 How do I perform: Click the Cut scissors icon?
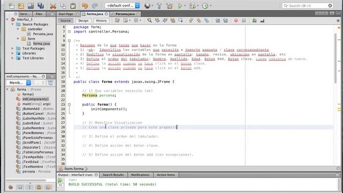[53, 6]
